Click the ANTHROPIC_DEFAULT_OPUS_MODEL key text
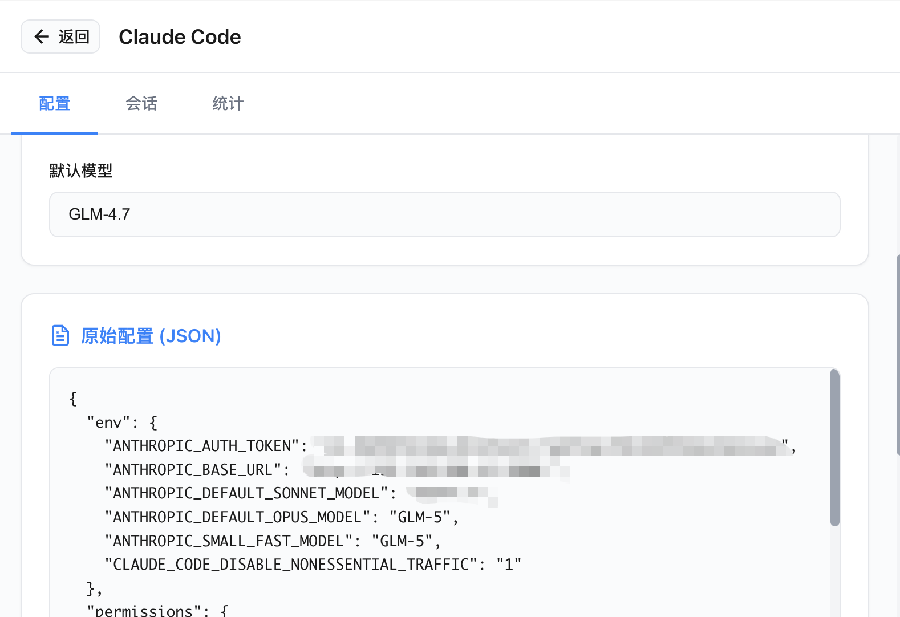The image size is (900, 617). pyautogui.click(x=238, y=517)
